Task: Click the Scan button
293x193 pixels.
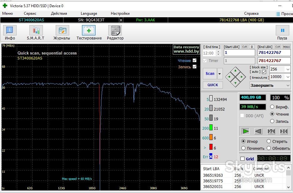Action: tap(210, 74)
